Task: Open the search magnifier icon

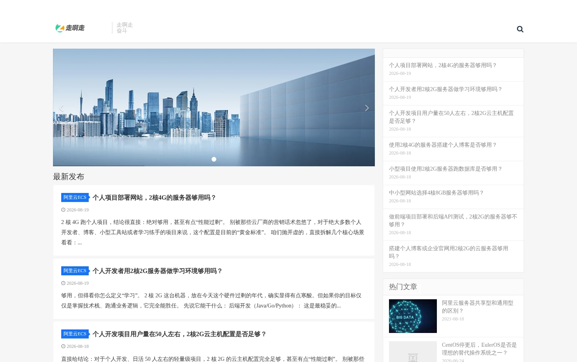Action: coord(520,29)
